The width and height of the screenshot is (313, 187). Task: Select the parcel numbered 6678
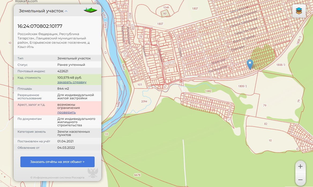[137, 175]
